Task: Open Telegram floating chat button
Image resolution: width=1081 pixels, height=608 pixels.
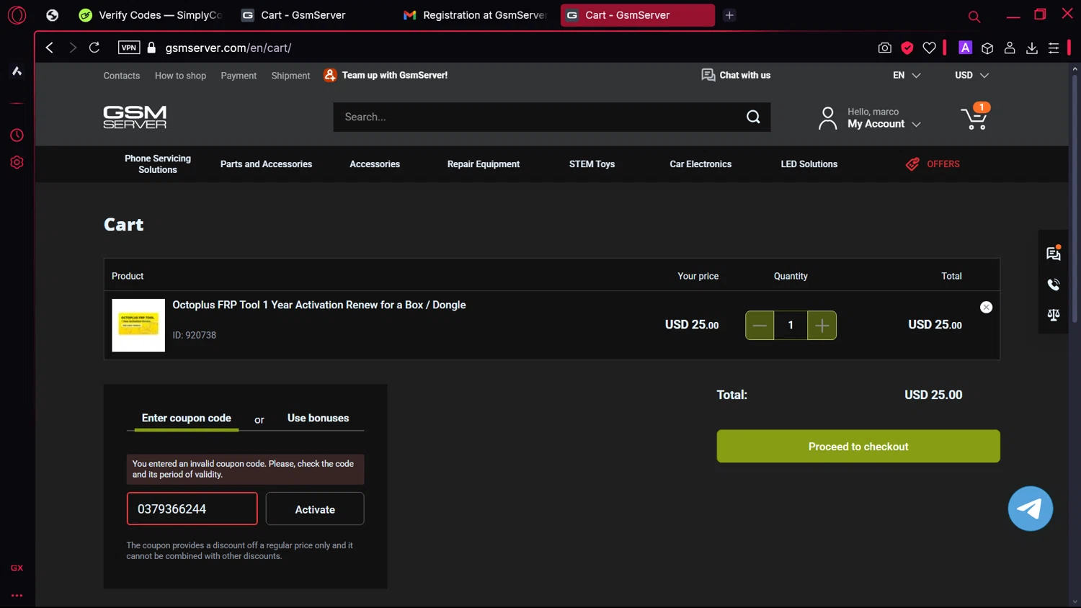Action: click(1031, 509)
